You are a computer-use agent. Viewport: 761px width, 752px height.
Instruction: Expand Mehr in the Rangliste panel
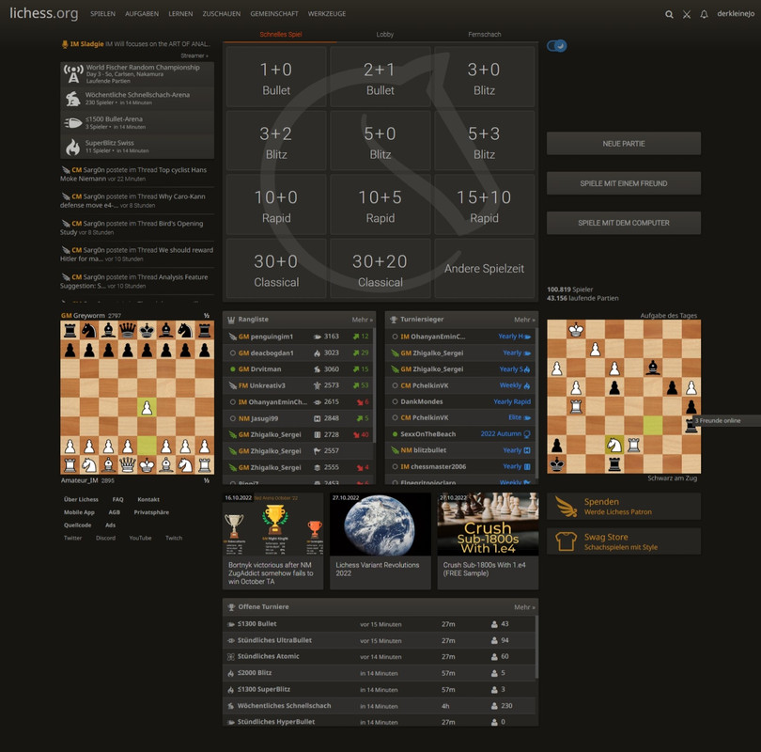362,320
